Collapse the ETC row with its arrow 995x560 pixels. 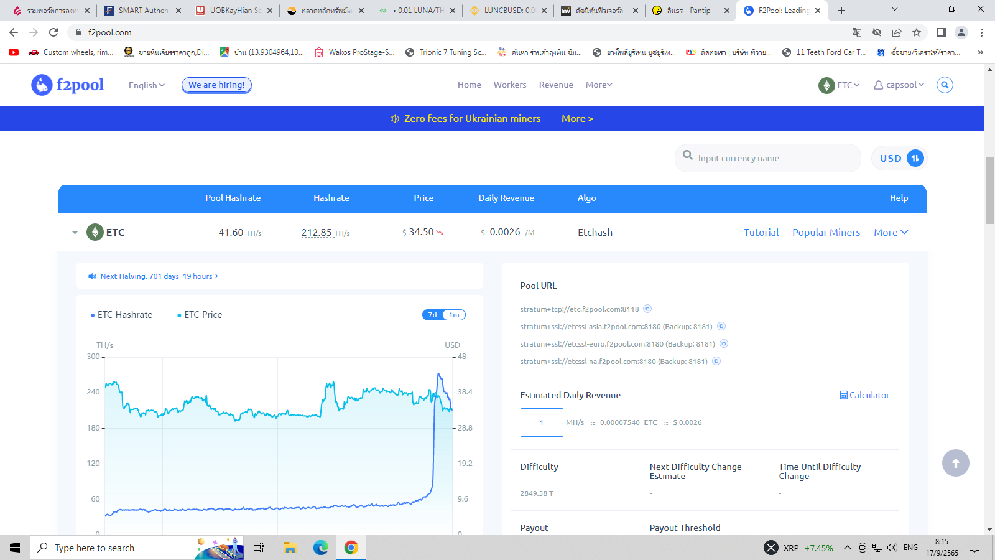click(x=75, y=232)
